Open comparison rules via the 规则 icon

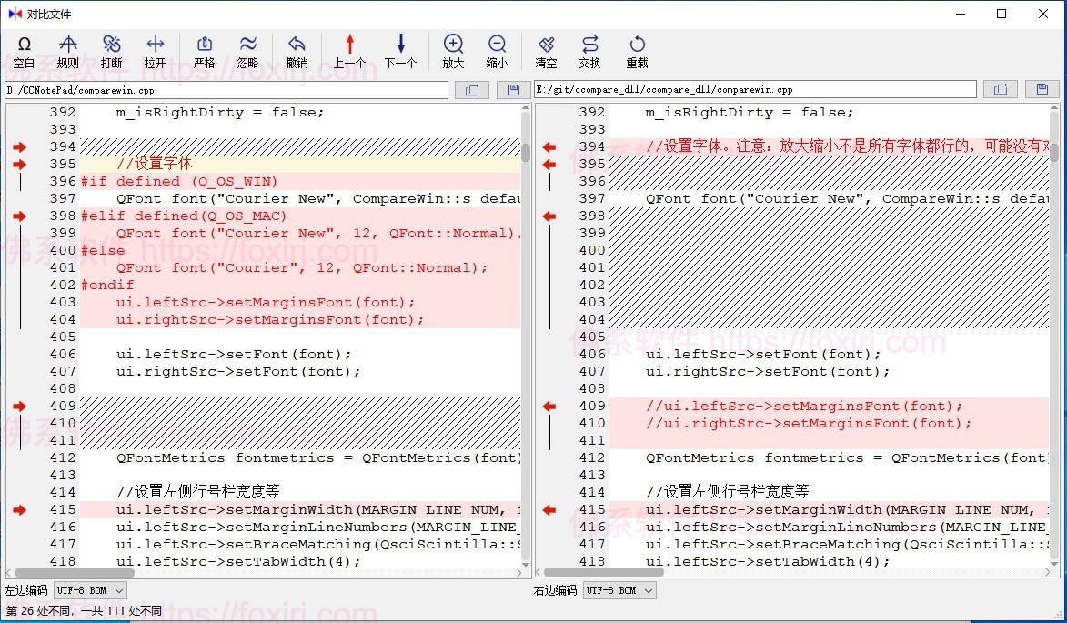(x=68, y=50)
